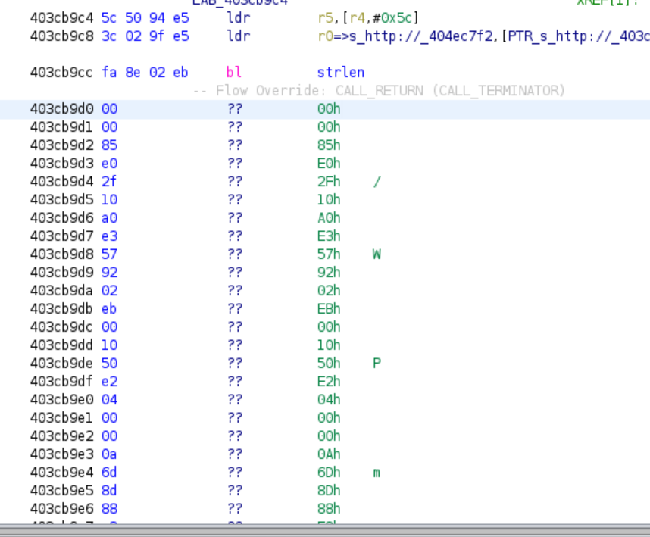Click operand r5,[r4,#0x5c]

368,18
